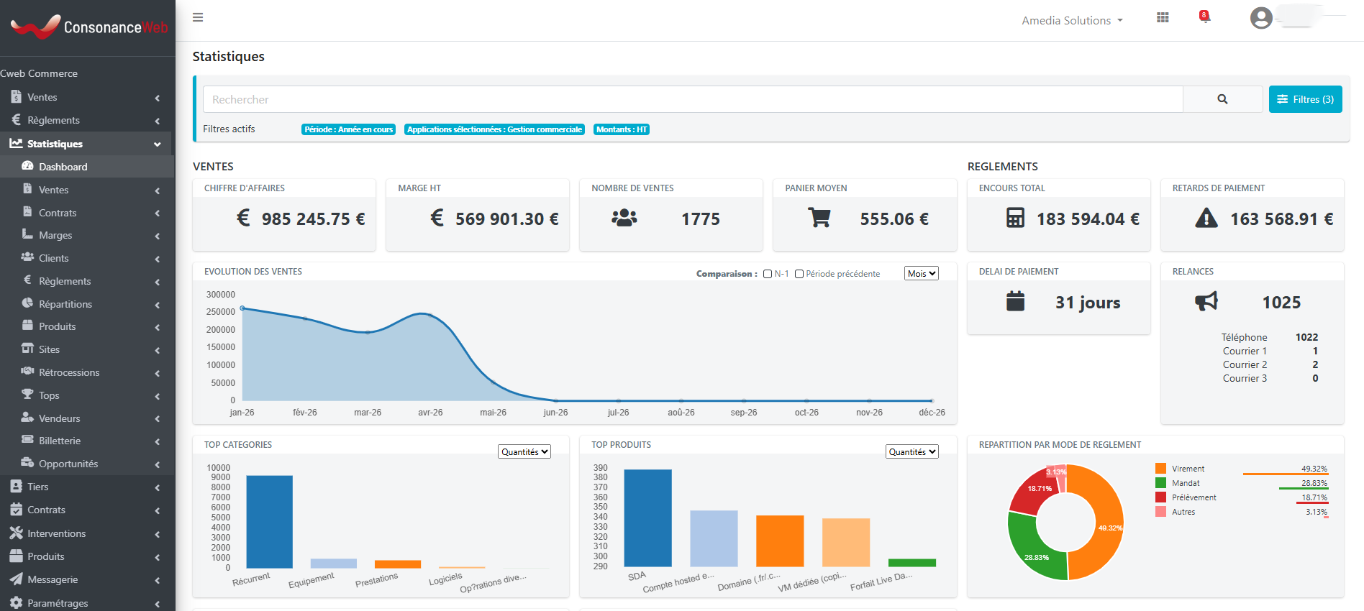This screenshot has height=611, width=1364.
Task: Open Ventes under Statistiques
Action: tap(87, 189)
